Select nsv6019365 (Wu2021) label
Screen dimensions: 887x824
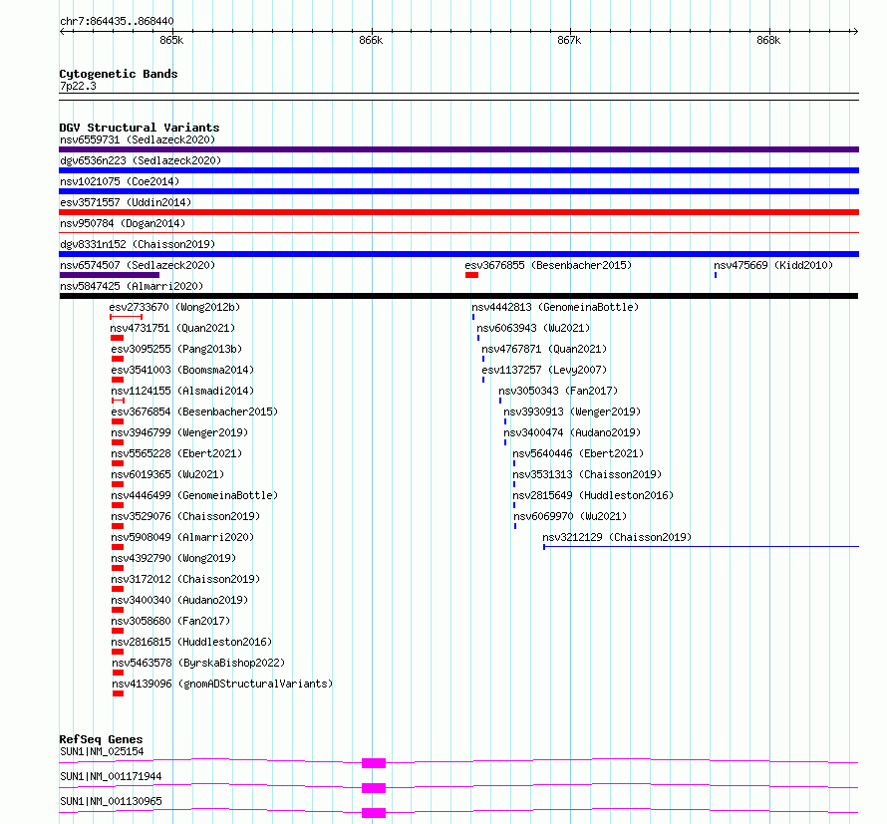[x=167, y=474]
